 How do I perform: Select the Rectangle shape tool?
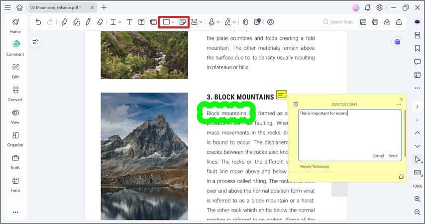(166, 22)
